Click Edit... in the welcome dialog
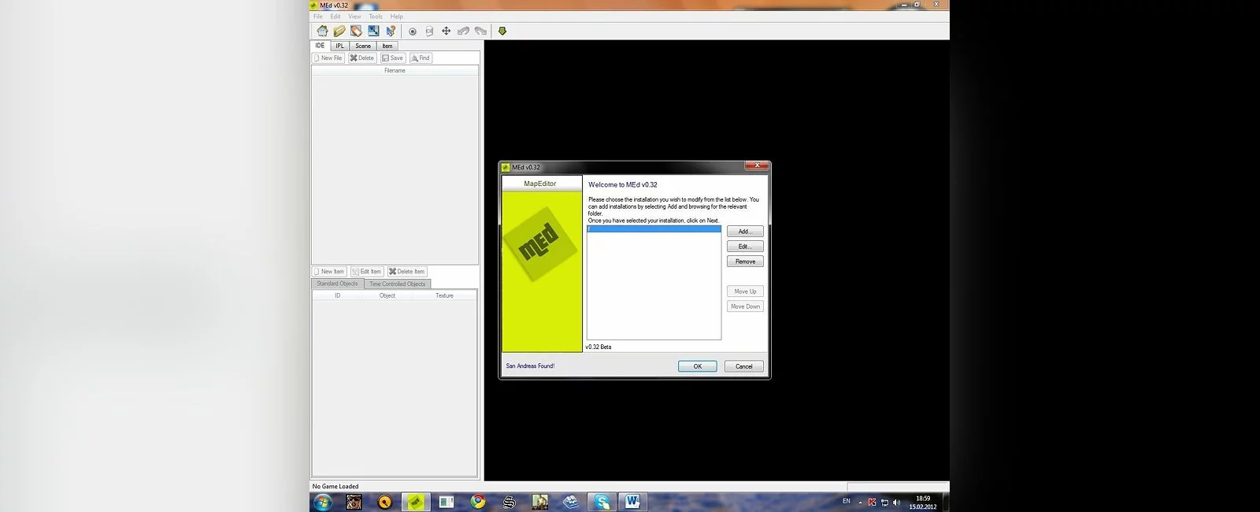This screenshot has width=1260, height=512. (745, 247)
